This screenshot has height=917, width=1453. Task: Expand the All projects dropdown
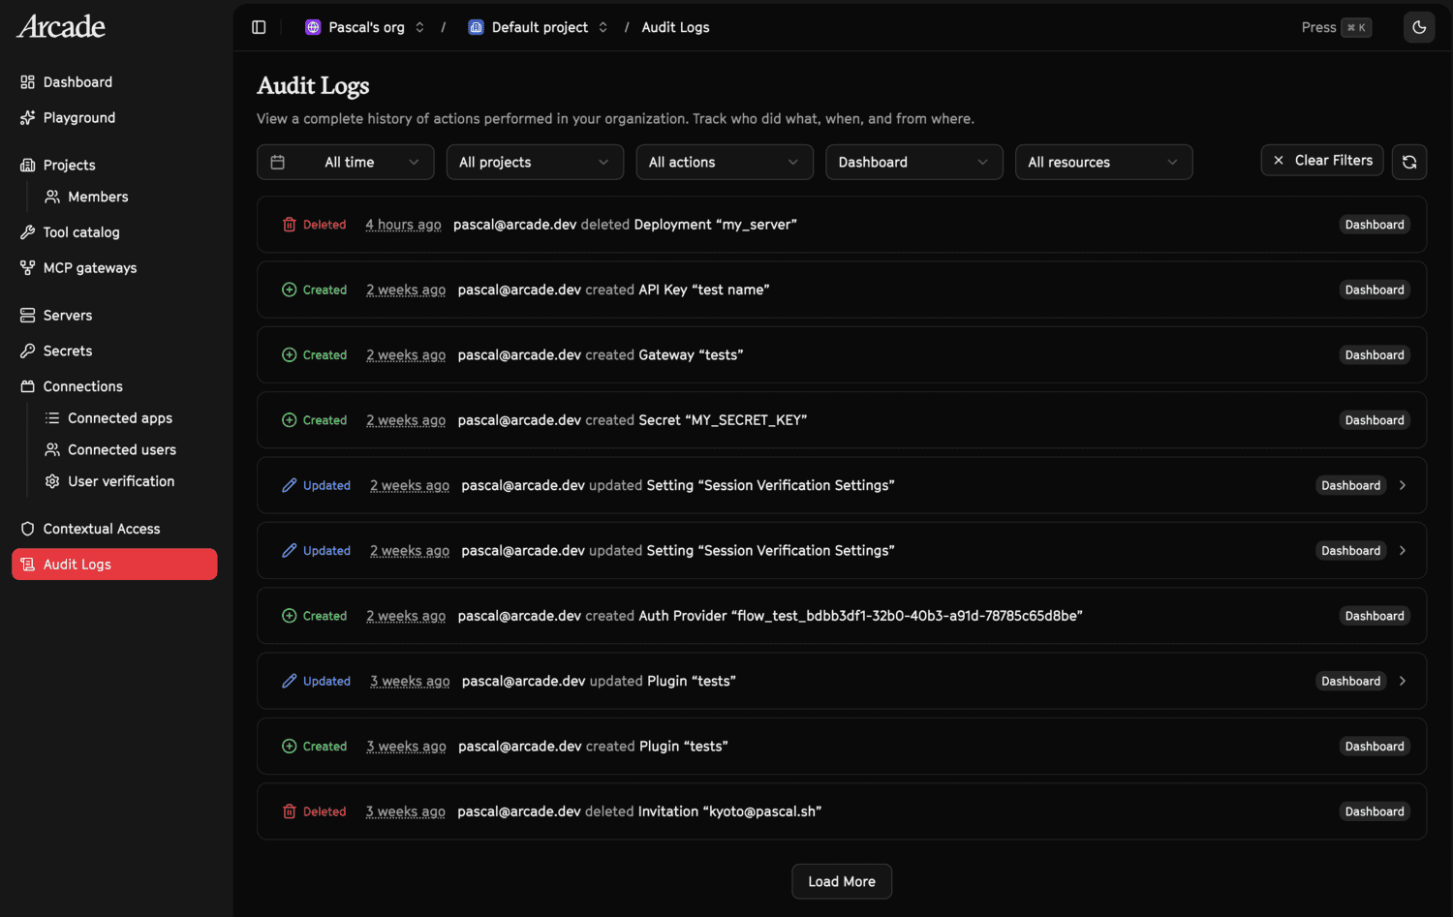[534, 162]
